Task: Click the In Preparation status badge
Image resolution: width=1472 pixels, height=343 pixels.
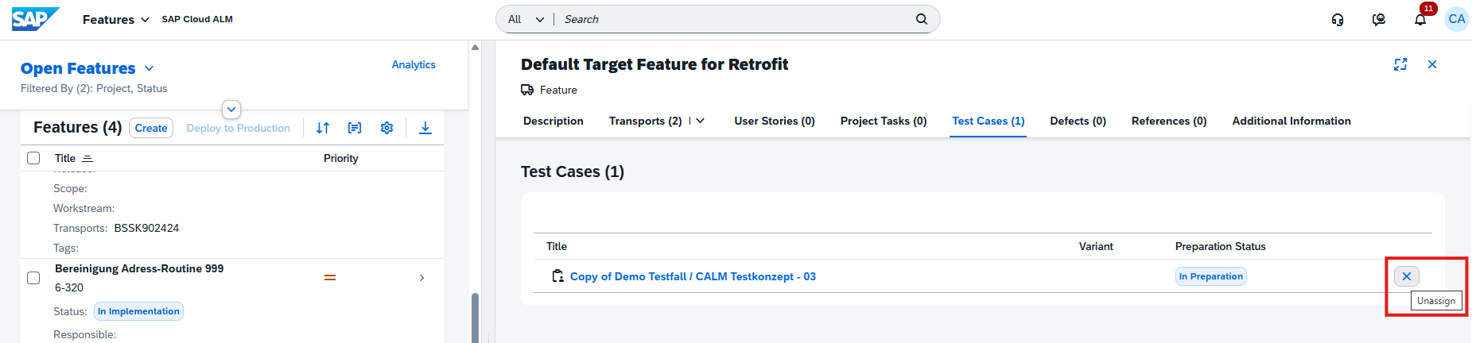Action: click(x=1211, y=276)
